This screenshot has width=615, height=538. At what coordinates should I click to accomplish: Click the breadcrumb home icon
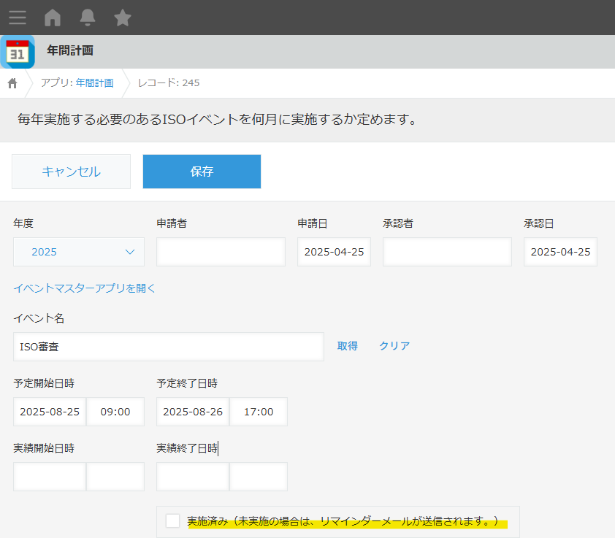12,83
